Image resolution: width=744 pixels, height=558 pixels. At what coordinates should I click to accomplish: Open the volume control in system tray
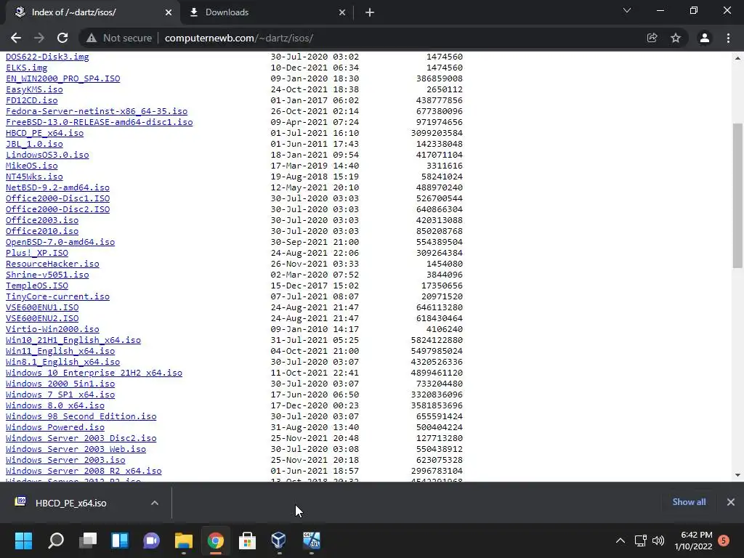pos(658,541)
